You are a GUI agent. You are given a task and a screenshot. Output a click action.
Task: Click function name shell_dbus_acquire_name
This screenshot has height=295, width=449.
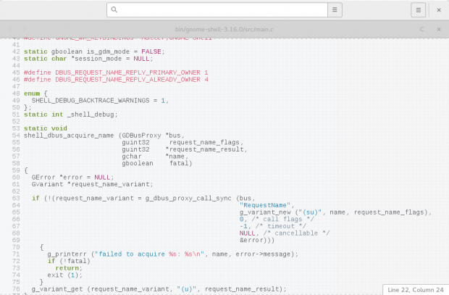(x=69, y=136)
